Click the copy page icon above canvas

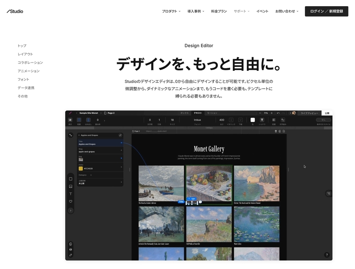tap(280, 131)
